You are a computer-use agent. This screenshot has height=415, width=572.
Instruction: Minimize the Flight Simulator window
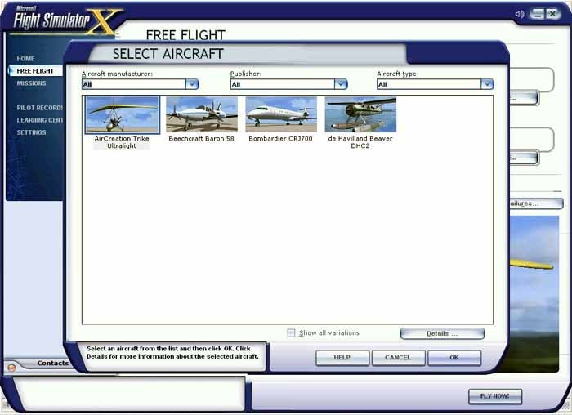point(537,14)
